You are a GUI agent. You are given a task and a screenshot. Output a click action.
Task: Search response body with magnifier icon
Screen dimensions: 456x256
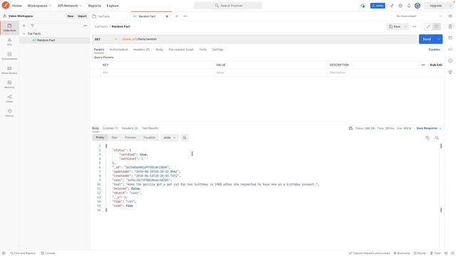click(x=437, y=137)
